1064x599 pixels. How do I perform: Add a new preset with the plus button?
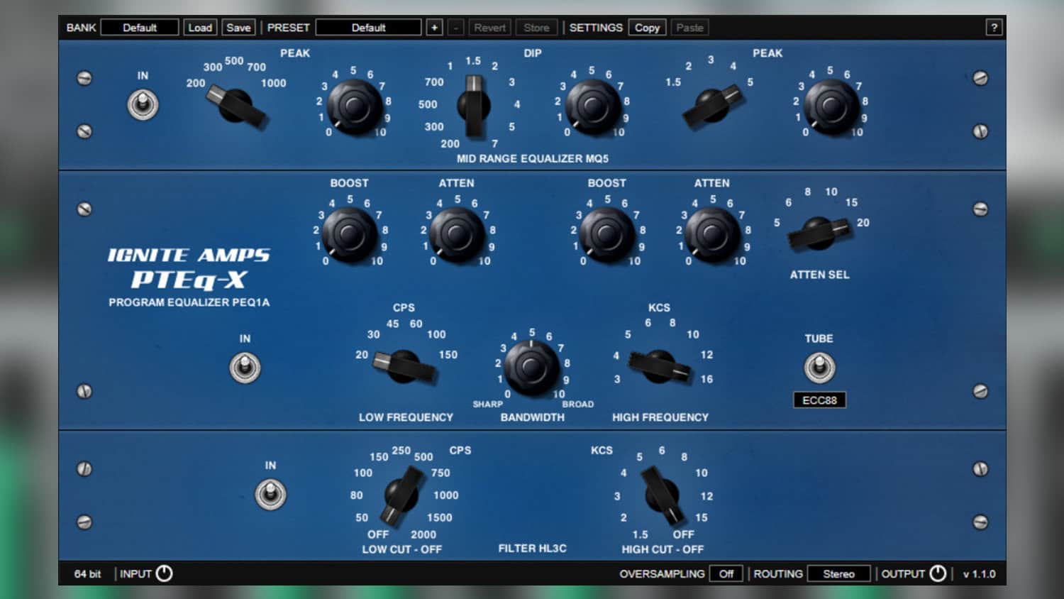pyautogui.click(x=435, y=28)
